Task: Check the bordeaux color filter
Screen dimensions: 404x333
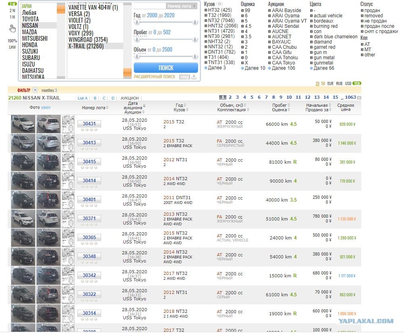Action: 311,21
